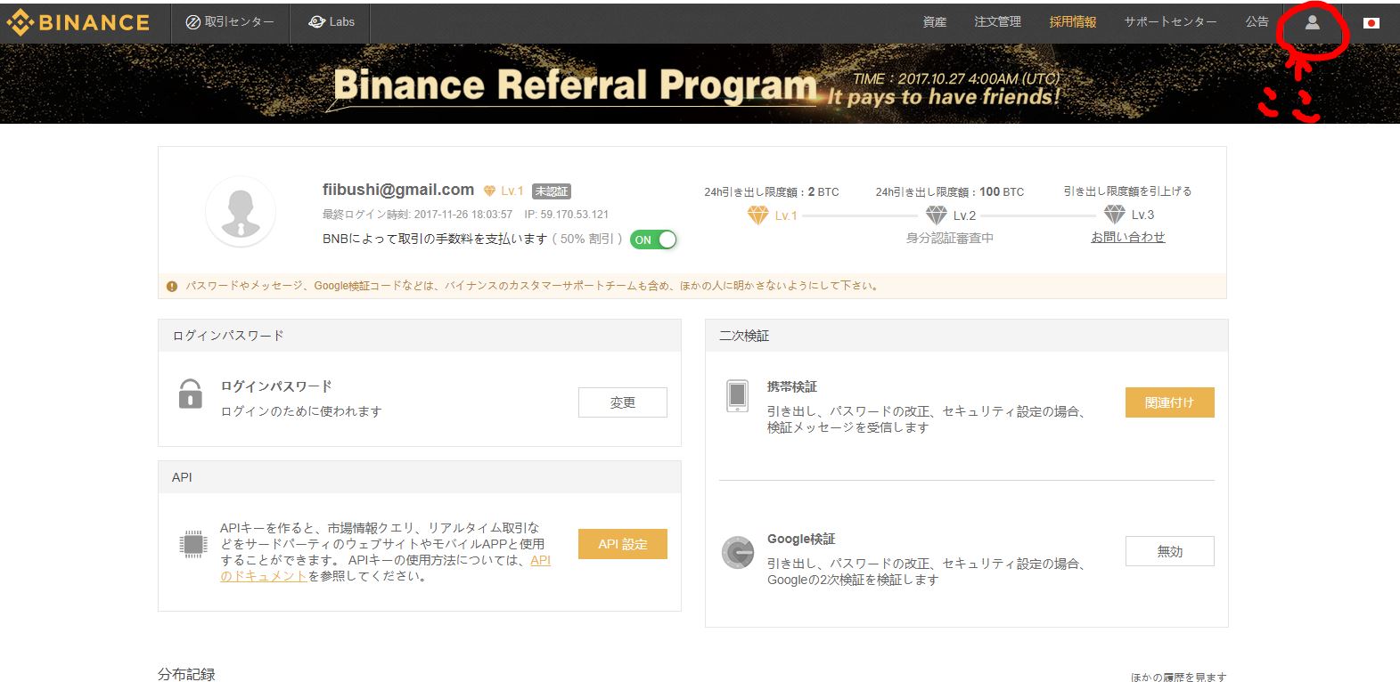Click the 引き出し限度額を引上げる text
The height and width of the screenshot is (682, 1400).
pos(1127,191)
